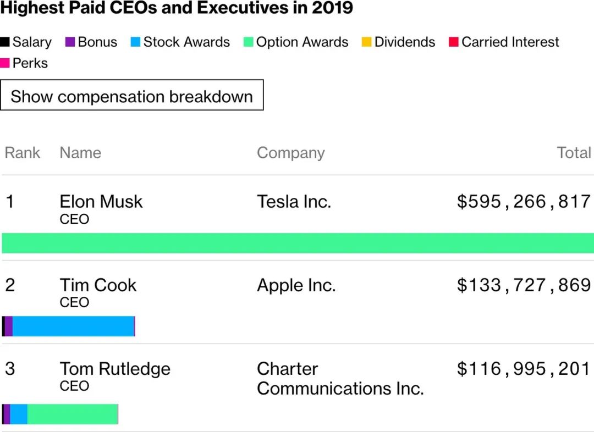Click Tim Cook's blue stock awards bar segment
The image size is (594, 432).
coord(73,326)
